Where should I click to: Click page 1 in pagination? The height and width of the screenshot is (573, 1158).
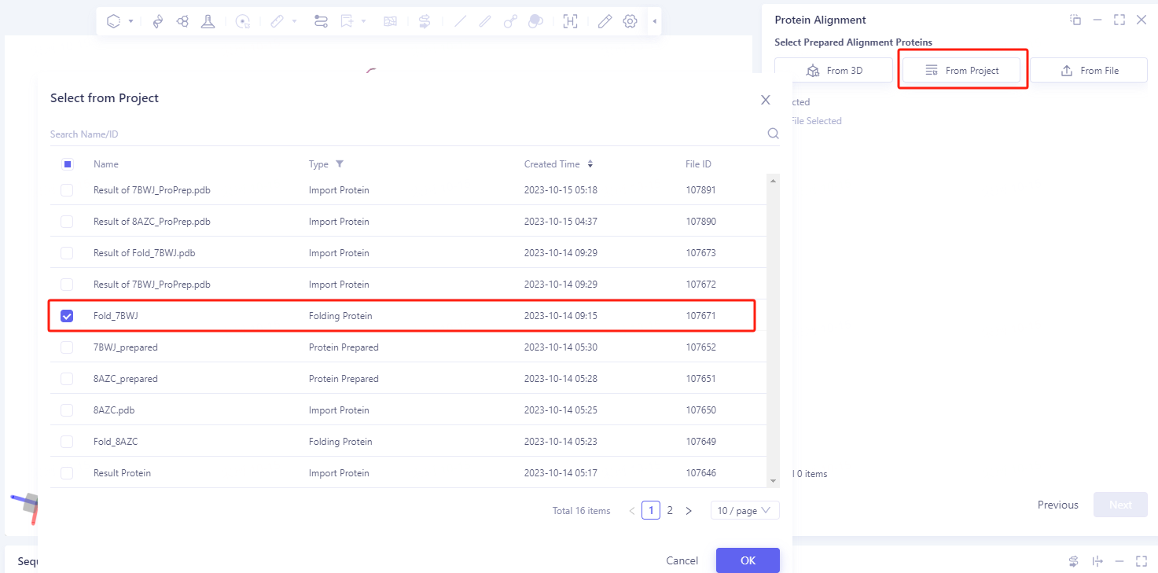click(x=651, y=510)
